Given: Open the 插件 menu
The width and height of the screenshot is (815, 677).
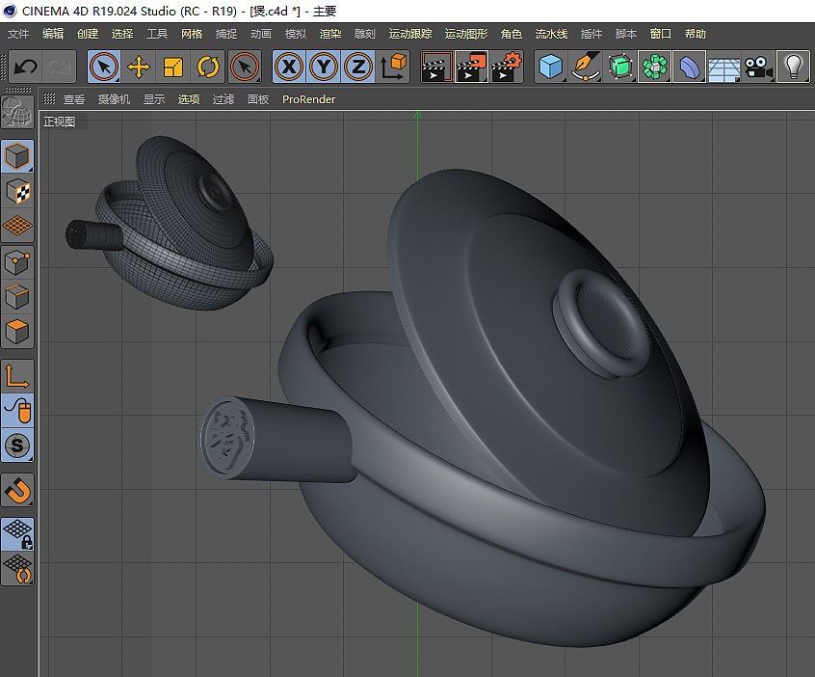Looking at the screenshot, I should point(591,34).
